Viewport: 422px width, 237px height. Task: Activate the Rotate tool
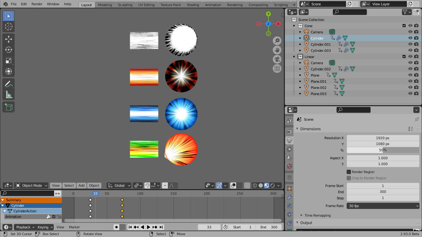9,50
